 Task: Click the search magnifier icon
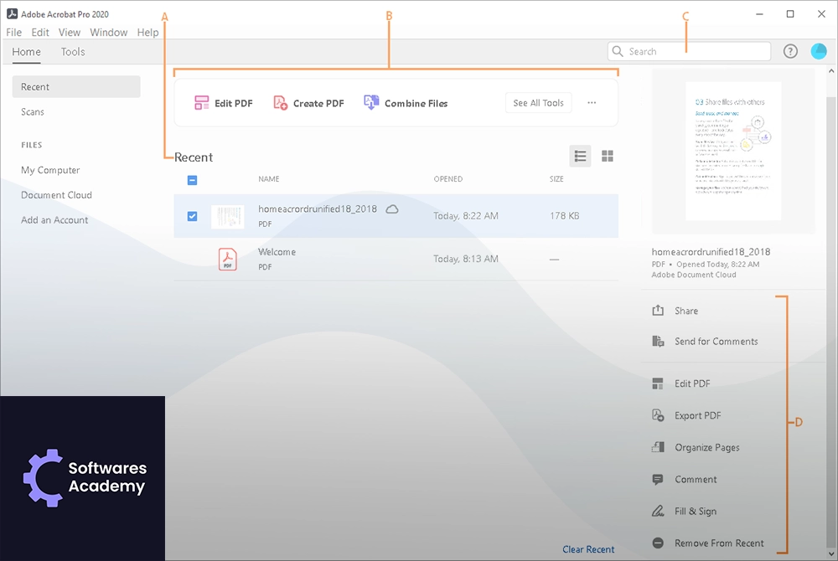pos(618,51)
